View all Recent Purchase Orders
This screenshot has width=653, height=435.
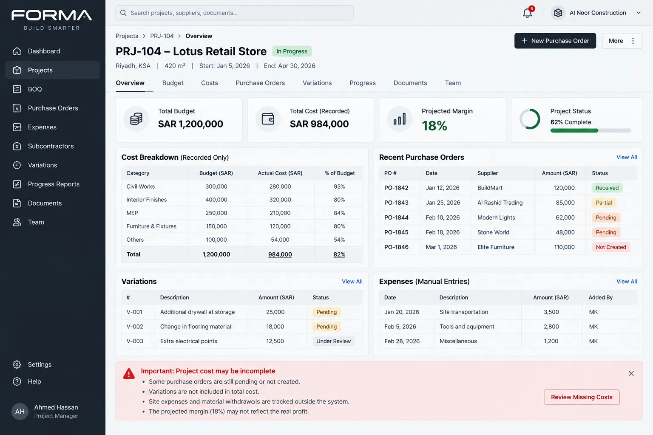point(627,157)
